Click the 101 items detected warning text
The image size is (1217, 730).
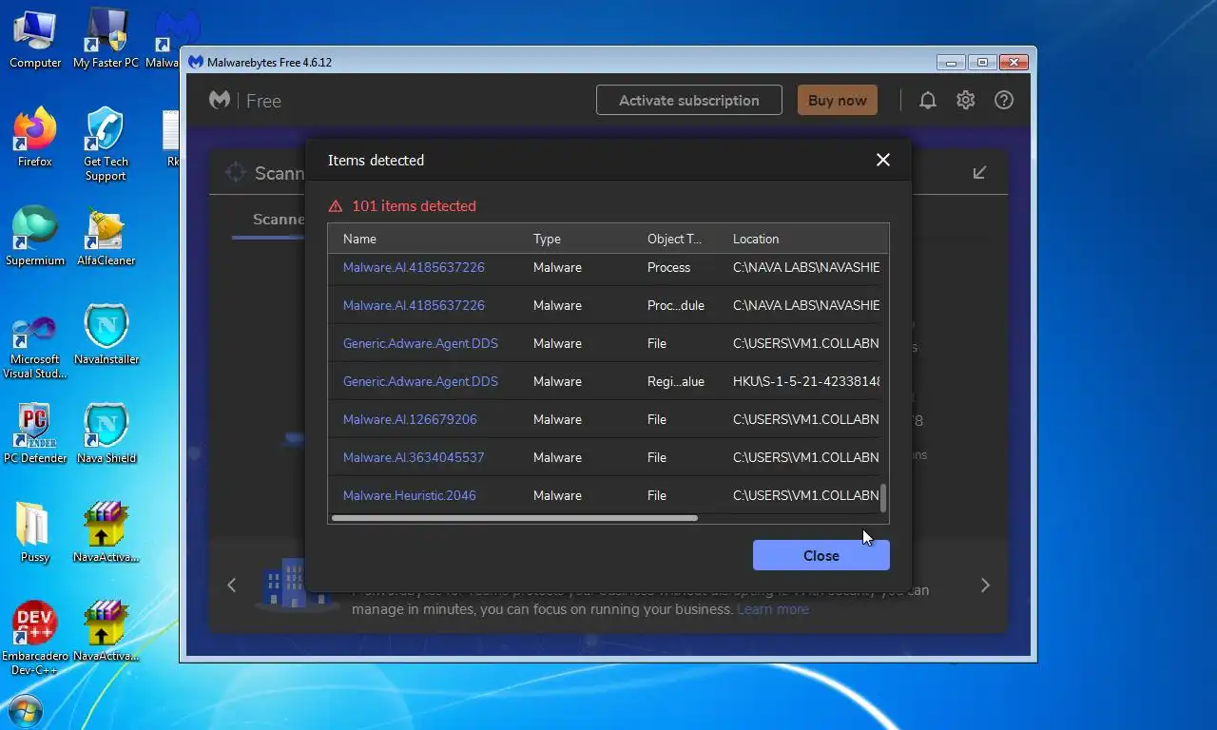pyautogui.click(x=414, y=205)
